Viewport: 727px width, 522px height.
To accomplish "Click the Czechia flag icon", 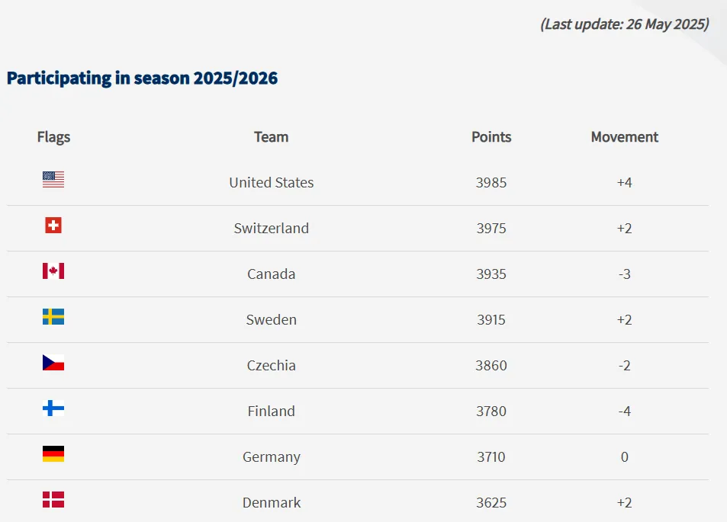I will (53, 363).
